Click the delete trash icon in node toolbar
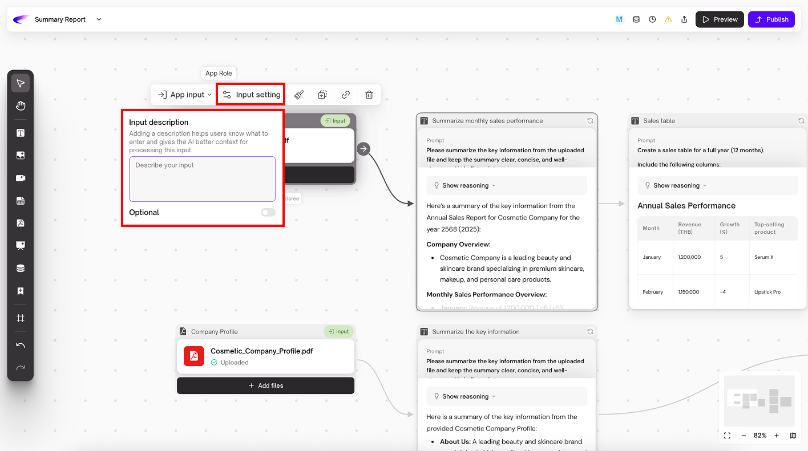Screen dimensions: 808x451 [369, 95]
